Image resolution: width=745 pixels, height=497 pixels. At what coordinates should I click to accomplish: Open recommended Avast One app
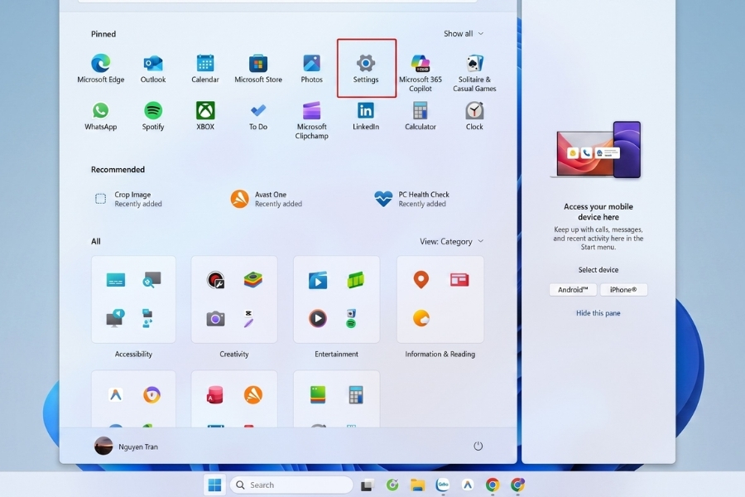266,199
